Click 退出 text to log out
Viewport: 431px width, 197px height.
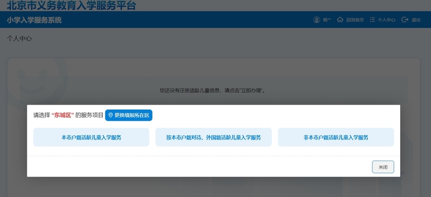click(415, 20)
